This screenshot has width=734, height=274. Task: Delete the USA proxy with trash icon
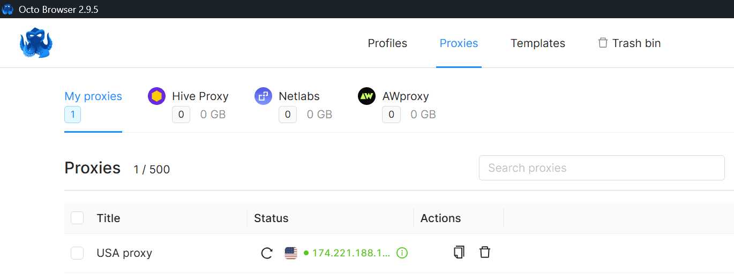[x=485, y=253]
